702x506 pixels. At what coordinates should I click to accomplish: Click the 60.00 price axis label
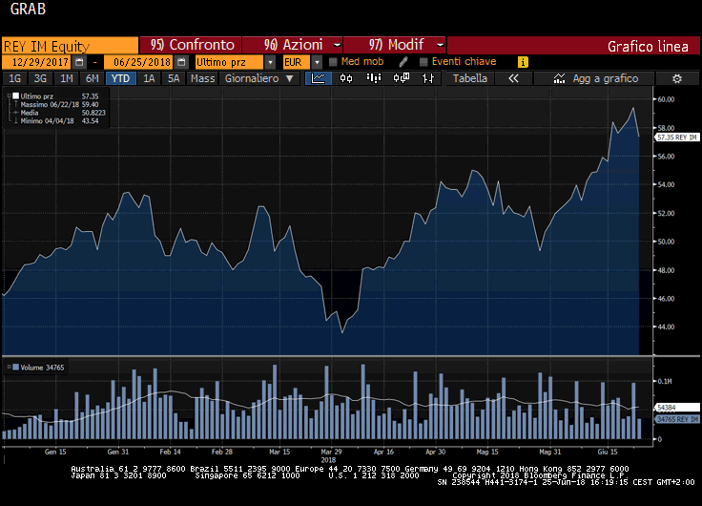666,99
